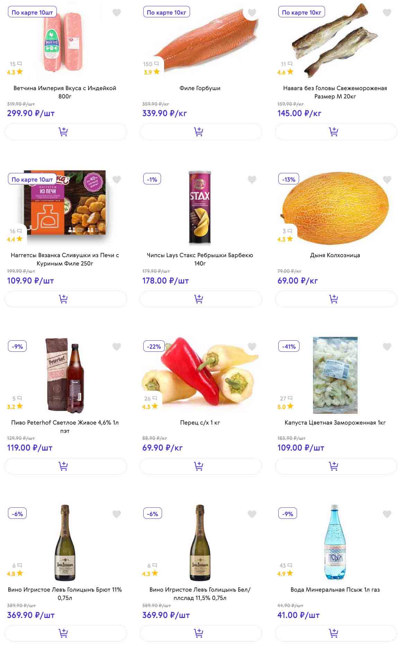Click the -41% discount badge on cauliflower
Screen dimensions: 404x645
(289, 346)
